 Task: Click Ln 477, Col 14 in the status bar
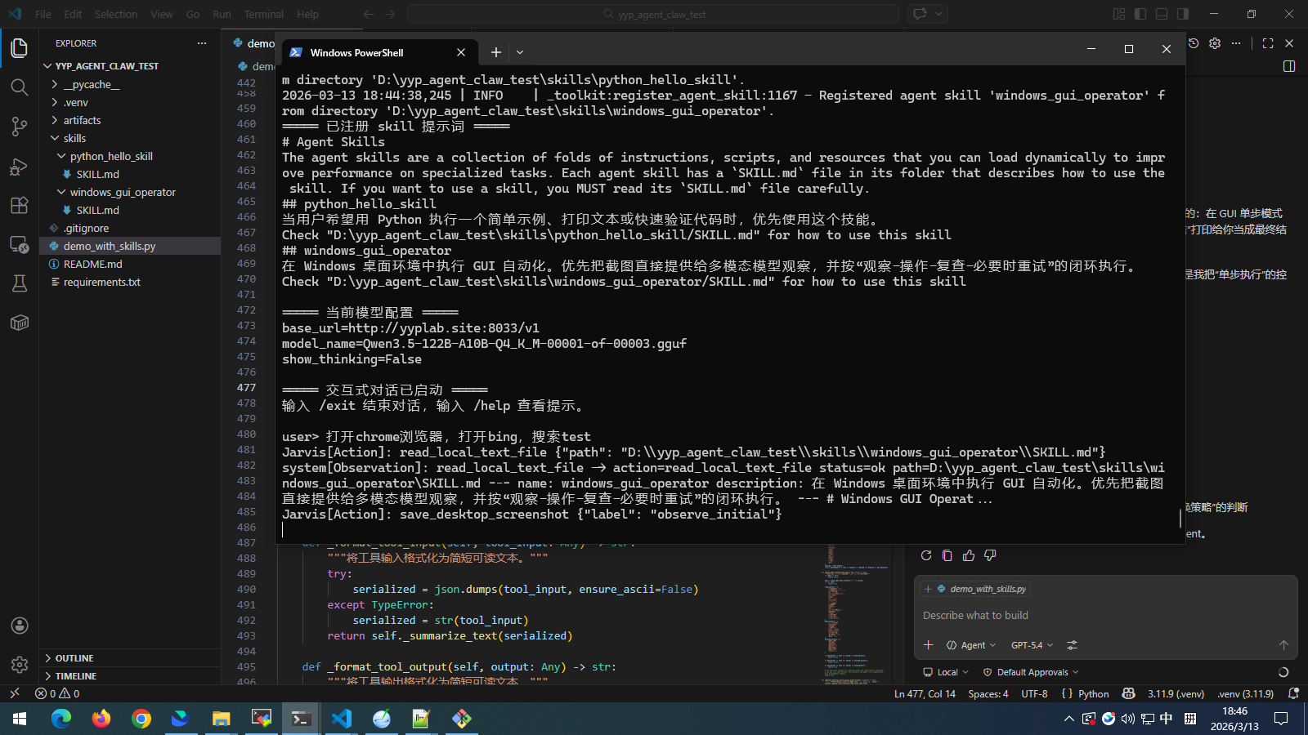(925, 693)
